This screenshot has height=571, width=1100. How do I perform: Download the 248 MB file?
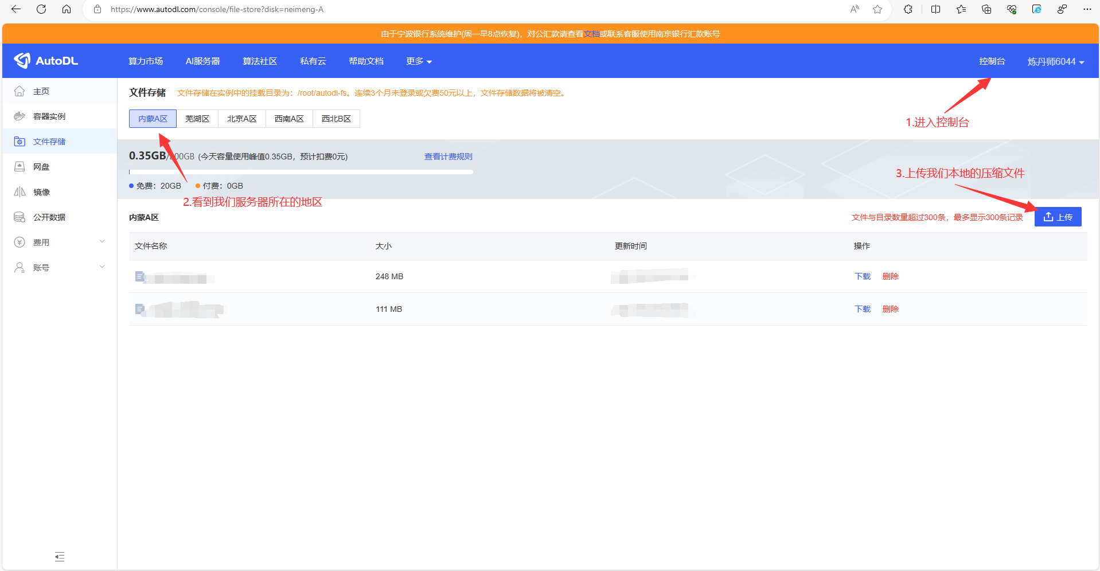coord(863,276)
